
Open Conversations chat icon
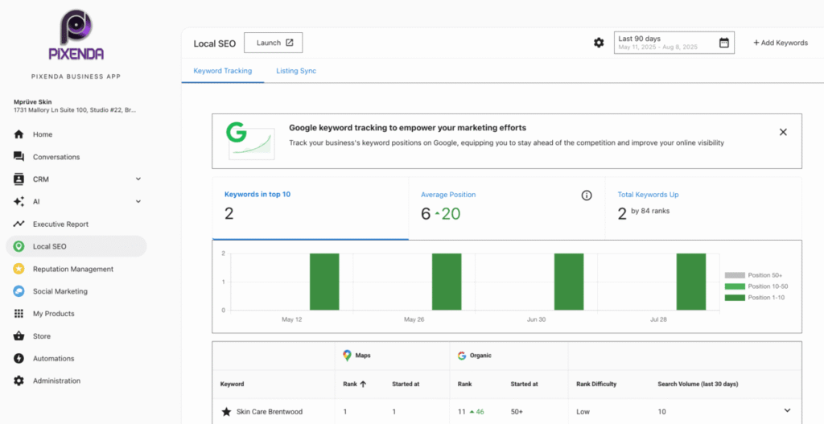[x=19, y=157]
